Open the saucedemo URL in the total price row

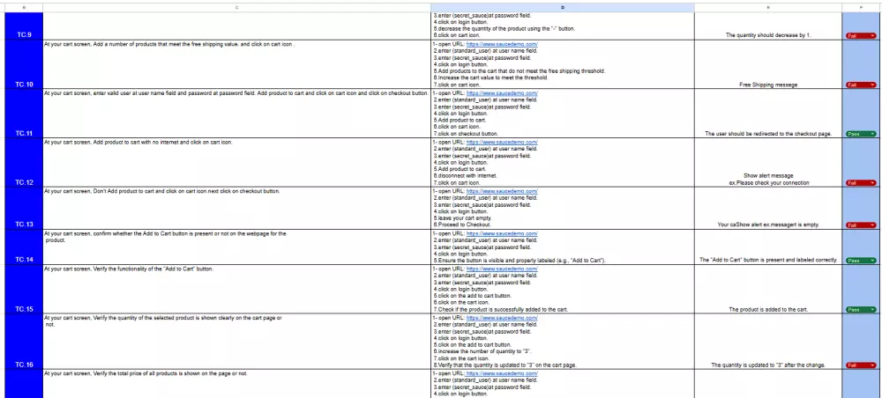pyautogui.click(x=502, y=373)
